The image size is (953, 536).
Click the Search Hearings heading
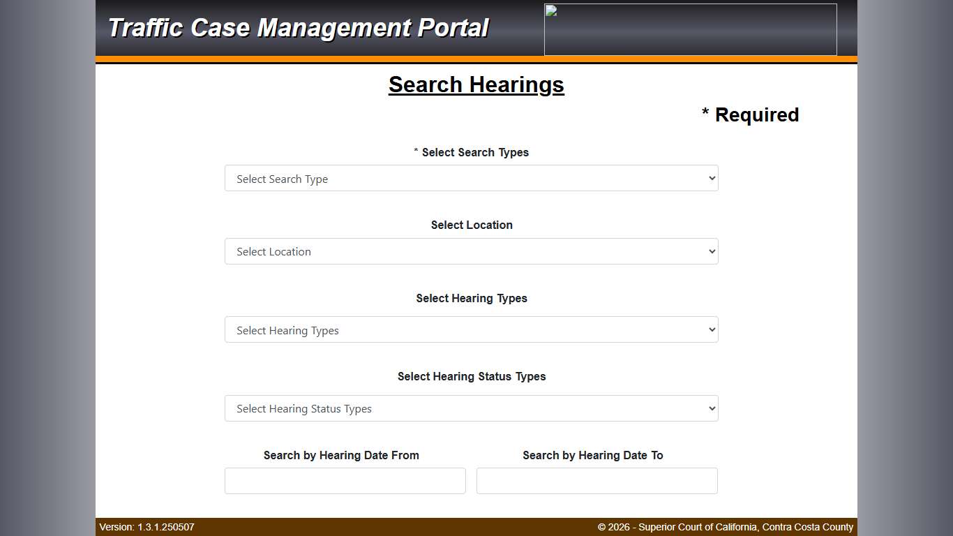pyautogui.click(x=476, y=84)
